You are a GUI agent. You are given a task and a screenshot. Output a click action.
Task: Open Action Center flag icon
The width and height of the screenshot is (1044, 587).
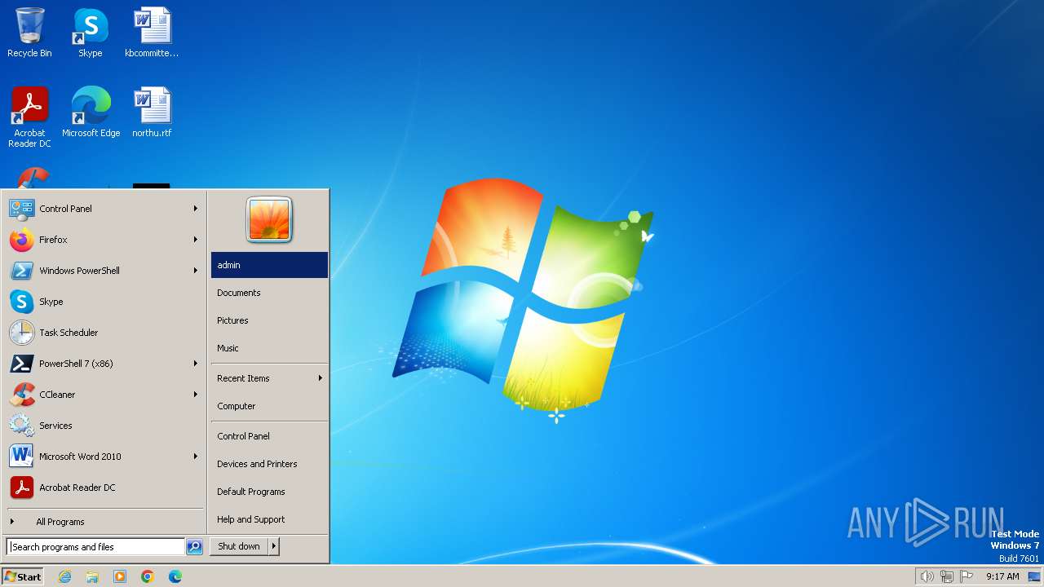click(x=967, y=576)
